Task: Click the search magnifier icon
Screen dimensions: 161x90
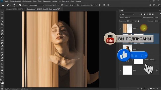Action: [x=150, y=5]
